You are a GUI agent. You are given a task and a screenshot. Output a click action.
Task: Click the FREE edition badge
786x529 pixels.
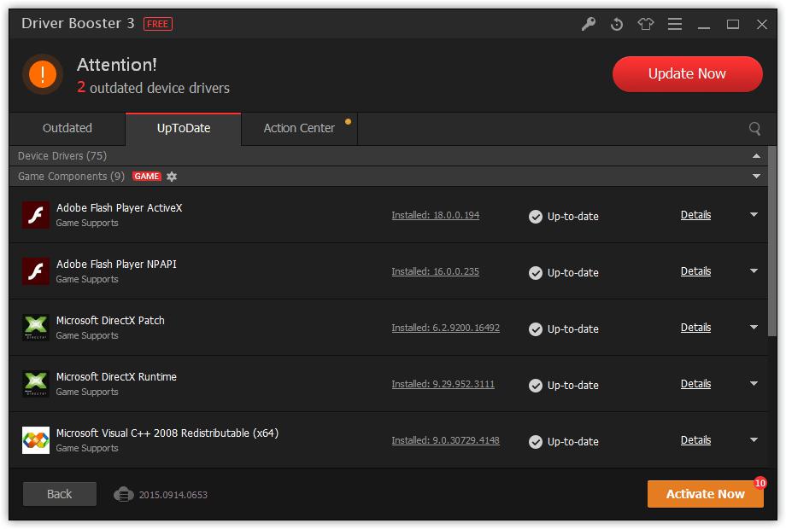point(158,24)
